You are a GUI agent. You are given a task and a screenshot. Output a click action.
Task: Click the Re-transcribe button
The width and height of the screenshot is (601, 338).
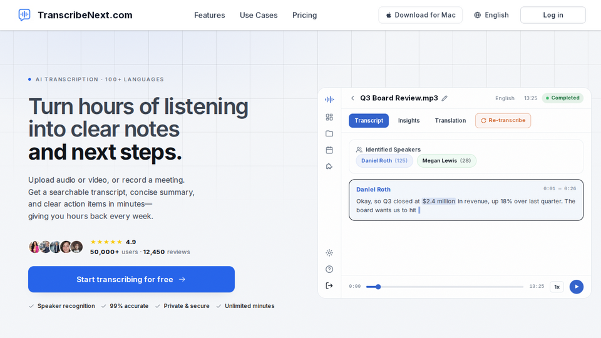[x=503, y=120]
